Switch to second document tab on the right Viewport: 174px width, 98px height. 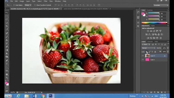(86, 9)
